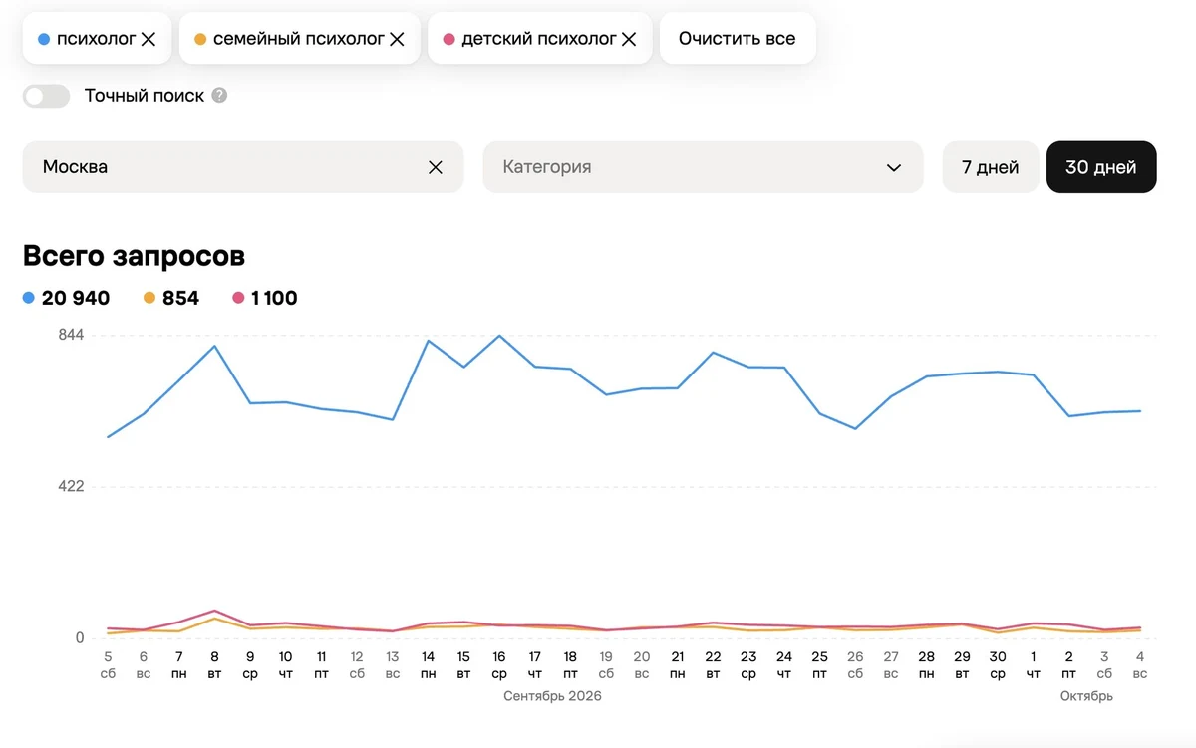This screenshot has height=748, width=1196.
Task: Remove the психолог keyword chip
Action: (149, 39)
